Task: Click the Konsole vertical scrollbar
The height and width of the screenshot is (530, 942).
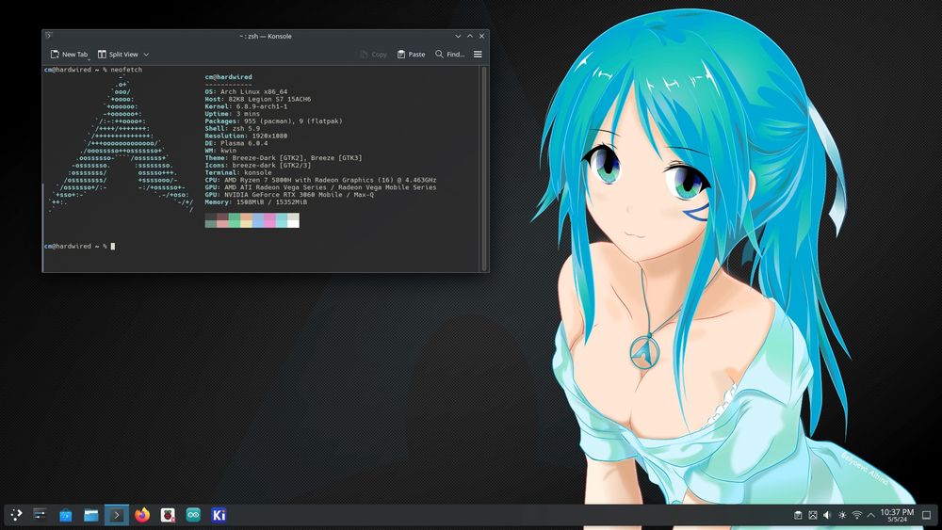Action: click(x=484, y=169)
